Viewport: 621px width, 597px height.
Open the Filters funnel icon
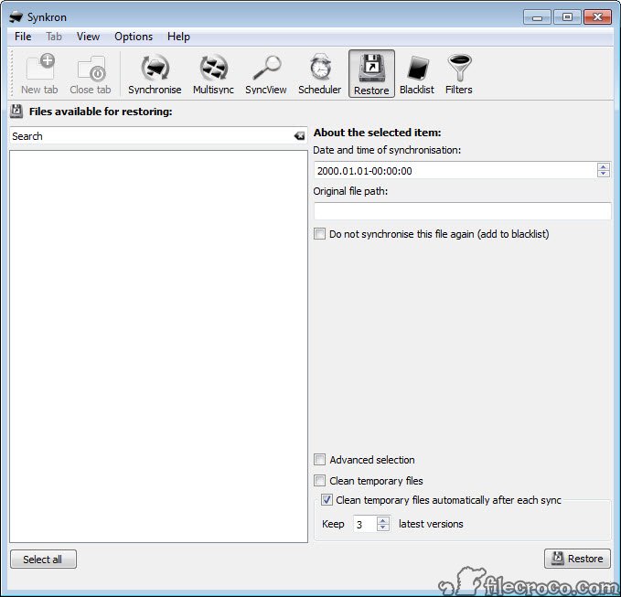pos(459,74)
